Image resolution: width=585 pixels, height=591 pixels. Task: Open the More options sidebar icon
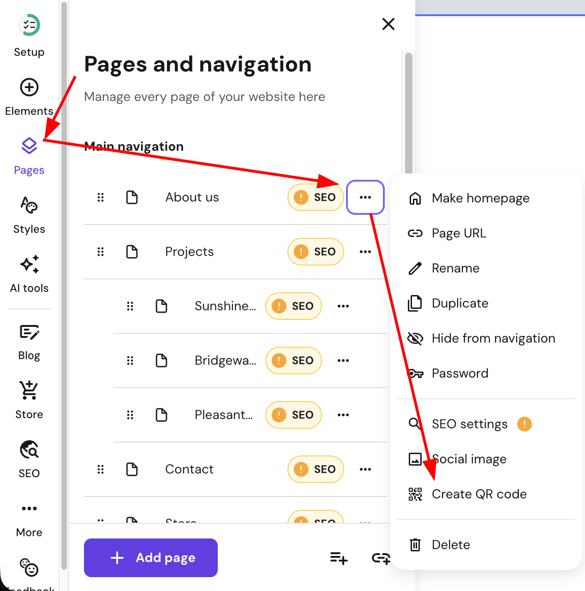[29, 508]
